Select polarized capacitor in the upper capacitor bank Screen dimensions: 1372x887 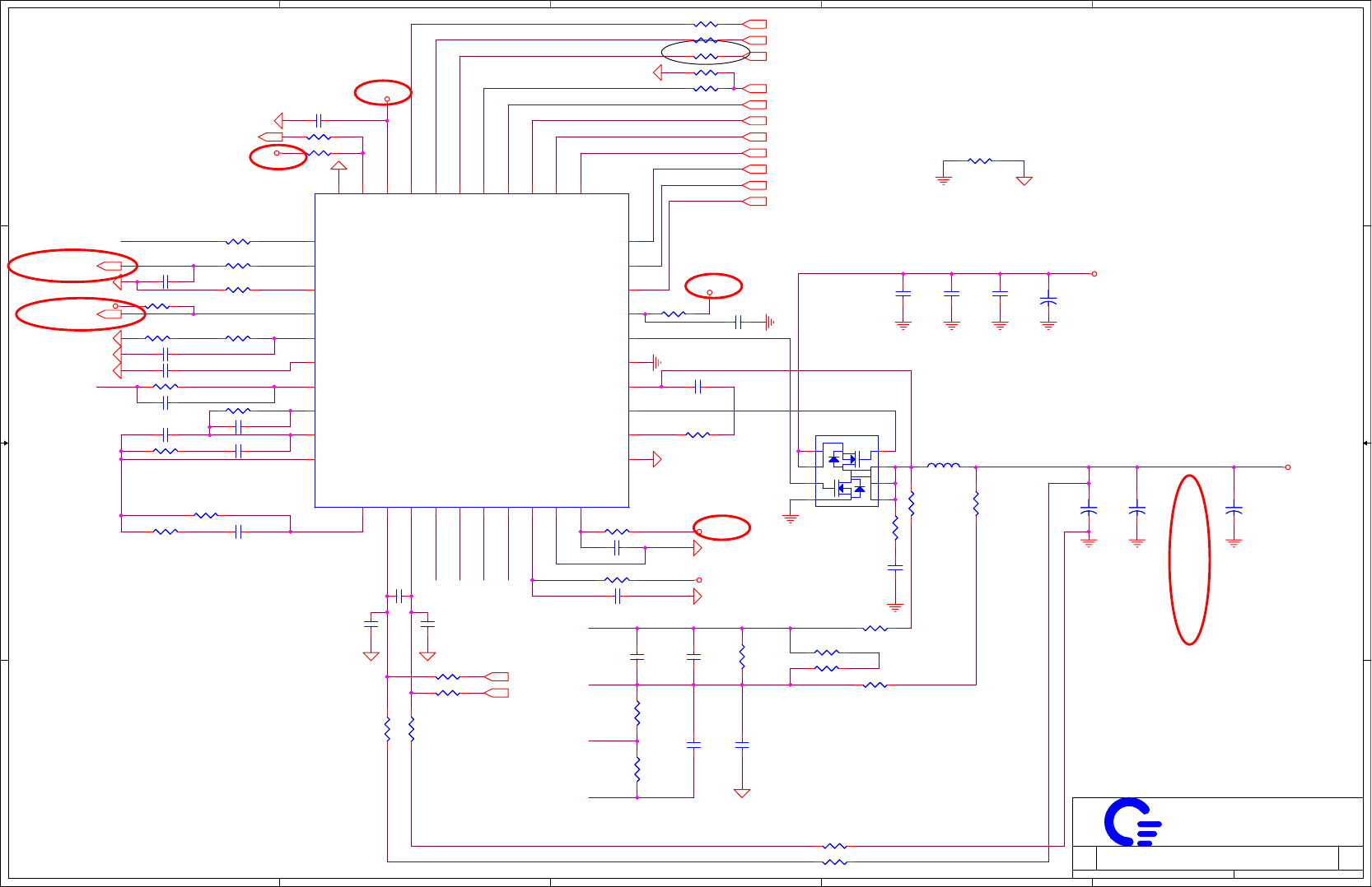[1048, 301]
